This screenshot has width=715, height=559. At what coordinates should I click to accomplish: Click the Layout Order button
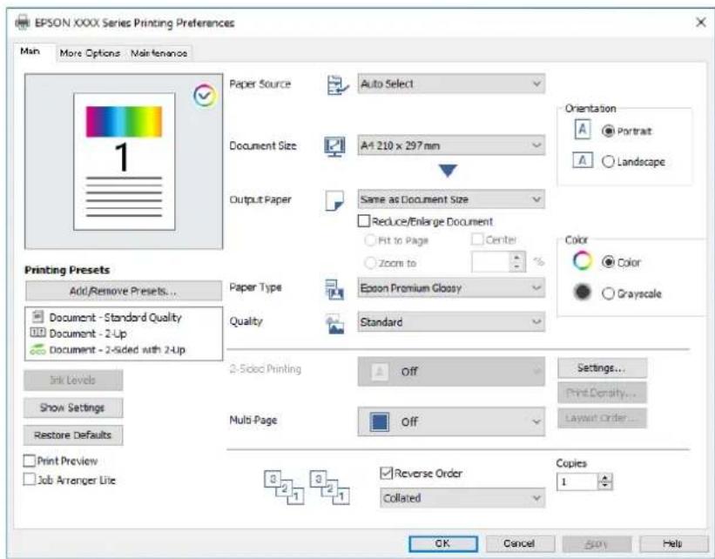(602, 418)
